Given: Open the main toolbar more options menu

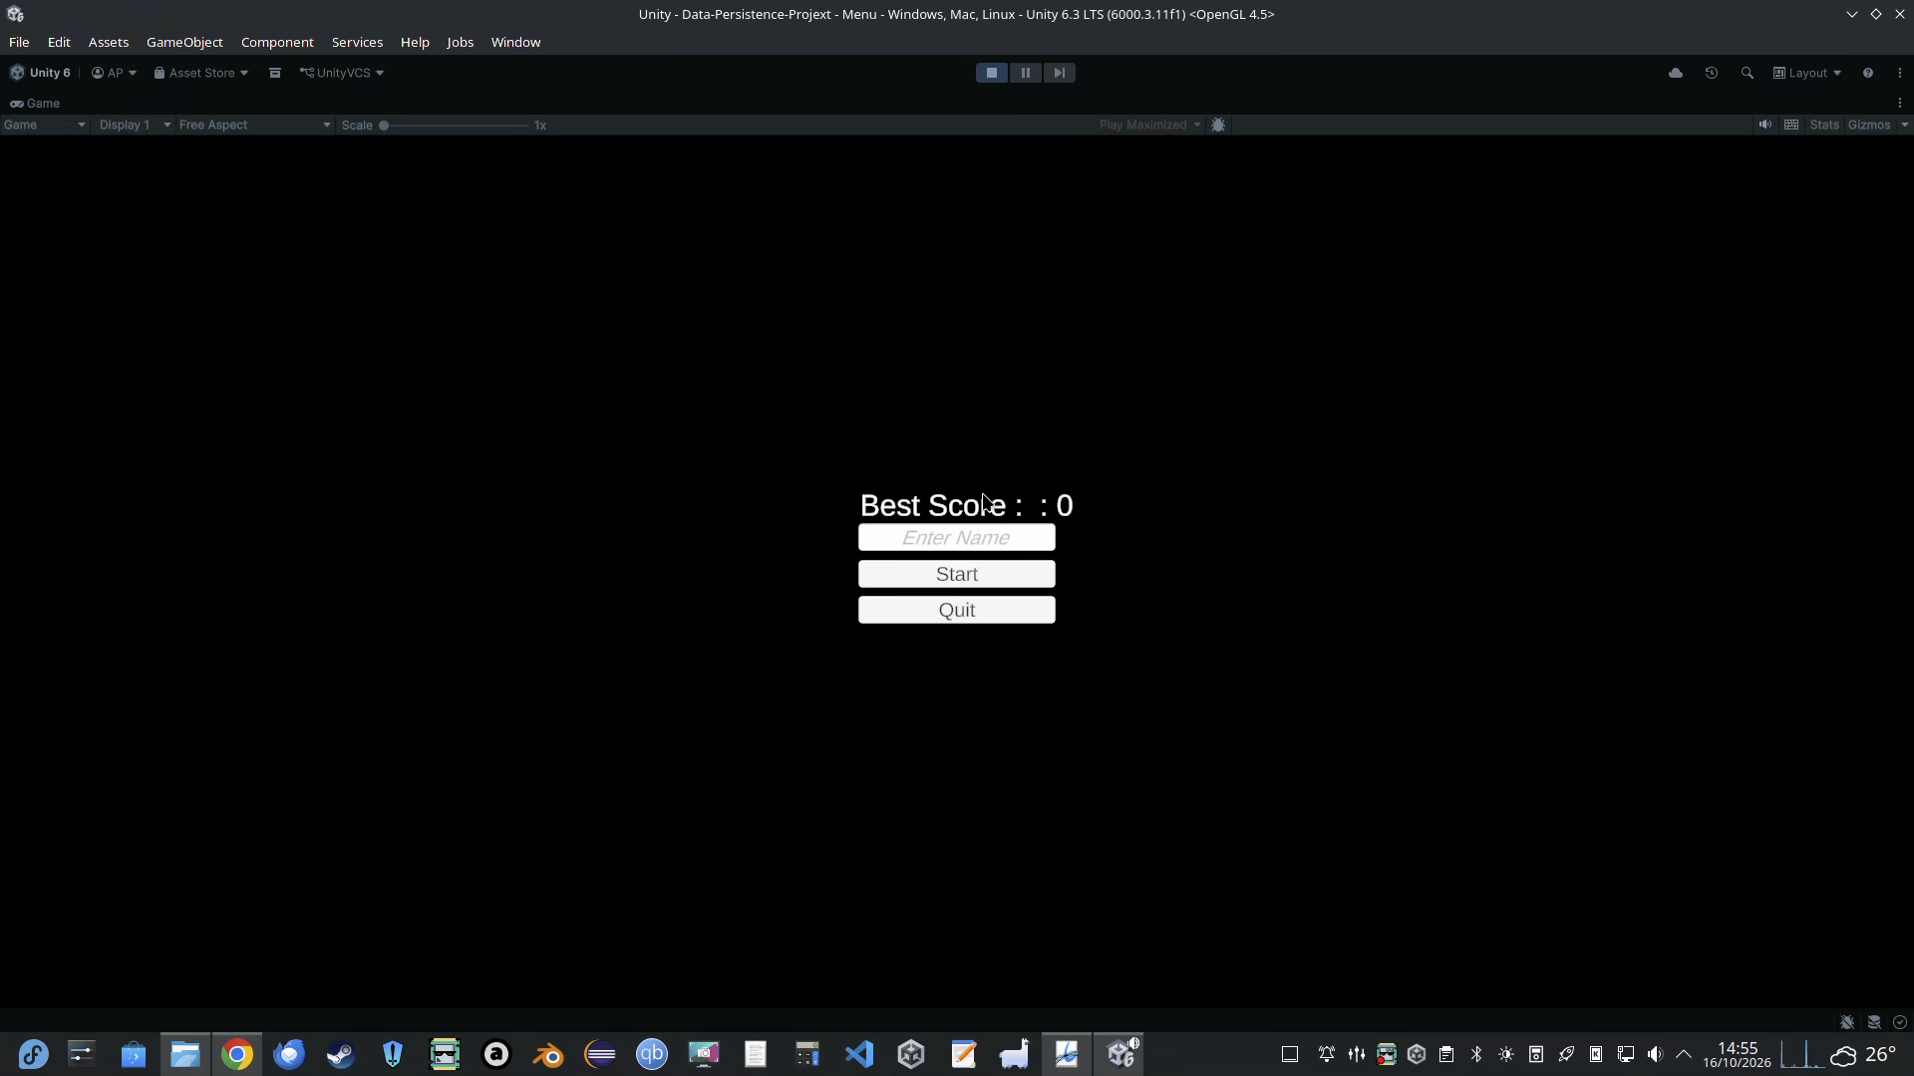Looking at the screenshot, I should coord(1900,73).
